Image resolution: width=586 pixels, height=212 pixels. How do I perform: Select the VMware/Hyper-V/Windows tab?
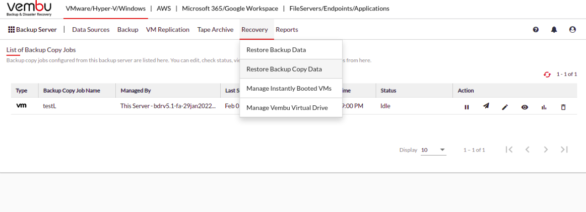106,8
